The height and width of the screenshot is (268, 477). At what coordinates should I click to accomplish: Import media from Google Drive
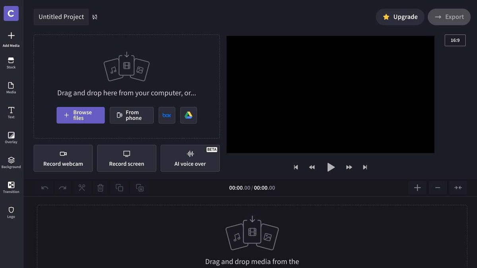click(188, 115)
